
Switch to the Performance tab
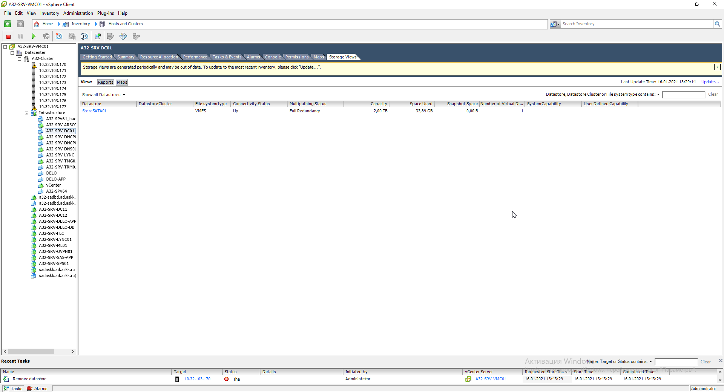pyautogui.click(x=195, y=57)
